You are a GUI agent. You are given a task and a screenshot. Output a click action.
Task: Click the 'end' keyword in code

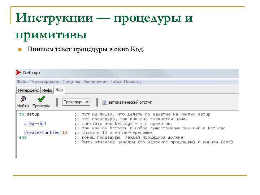(x=23, y=137)
